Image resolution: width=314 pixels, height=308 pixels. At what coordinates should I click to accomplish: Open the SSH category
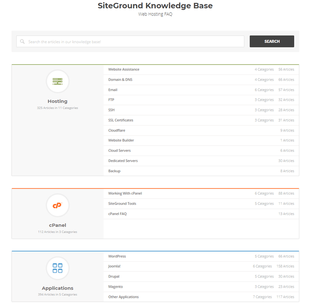111,110
